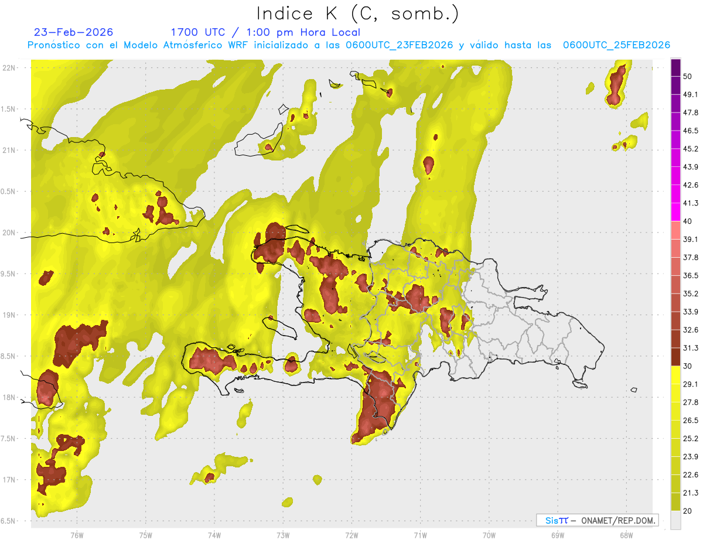Image resolution: width=703 pixels, height=543 pixels.
Task: Click the "36.5" color scale value
Action: click(690, 275)
